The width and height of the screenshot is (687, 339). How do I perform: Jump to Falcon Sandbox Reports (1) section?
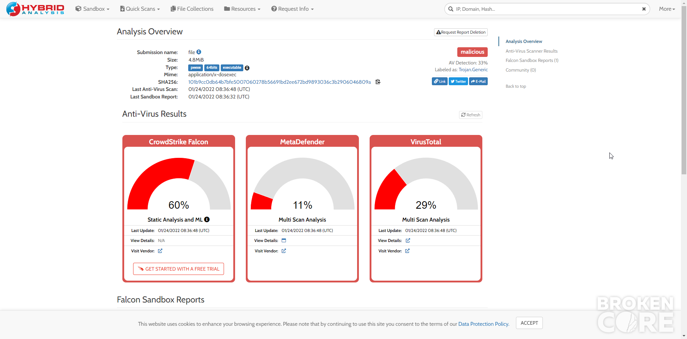(x=532, y=60)
